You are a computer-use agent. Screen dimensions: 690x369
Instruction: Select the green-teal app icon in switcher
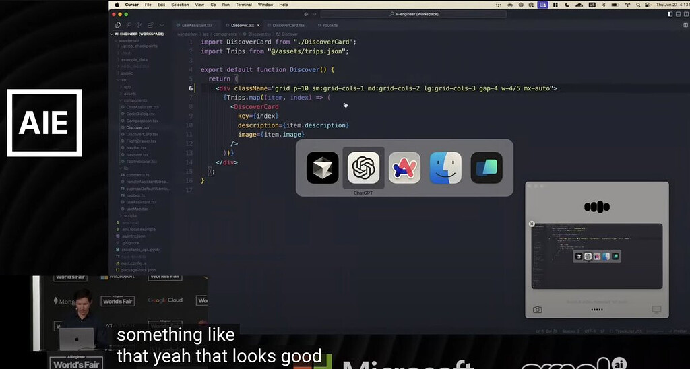tap(487, 168)
